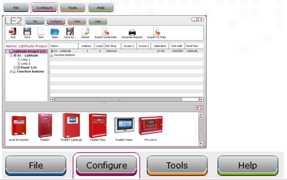Click the top enlarged File button
This screenshot has width=287, height=180.
coord(16,8)
